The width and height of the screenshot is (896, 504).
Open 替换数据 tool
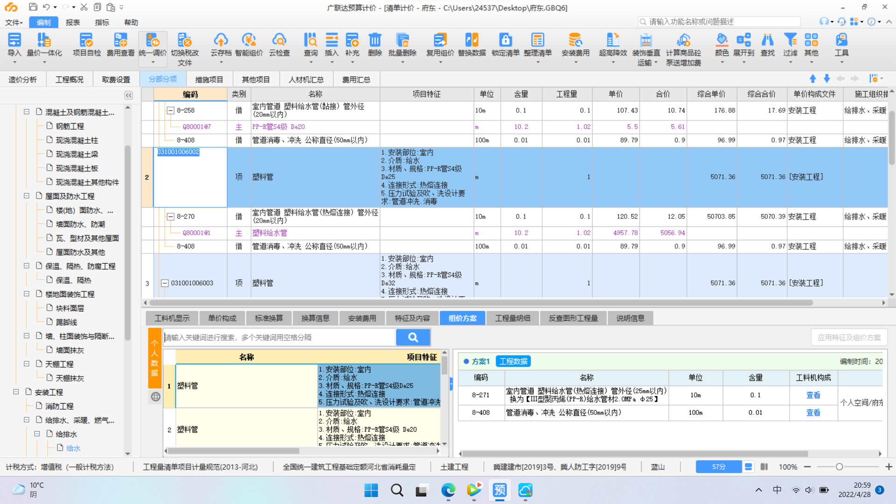click(x=472, y=45)
